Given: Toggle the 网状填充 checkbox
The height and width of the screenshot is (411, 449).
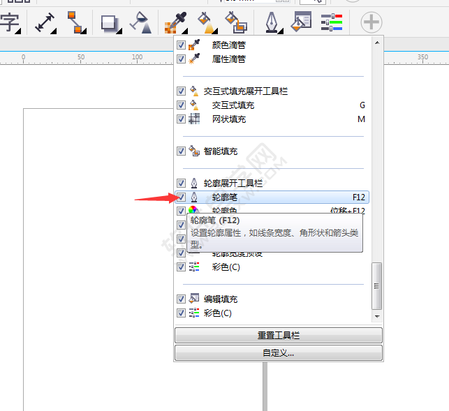Looking at the screenshot, I should (181, 119).
